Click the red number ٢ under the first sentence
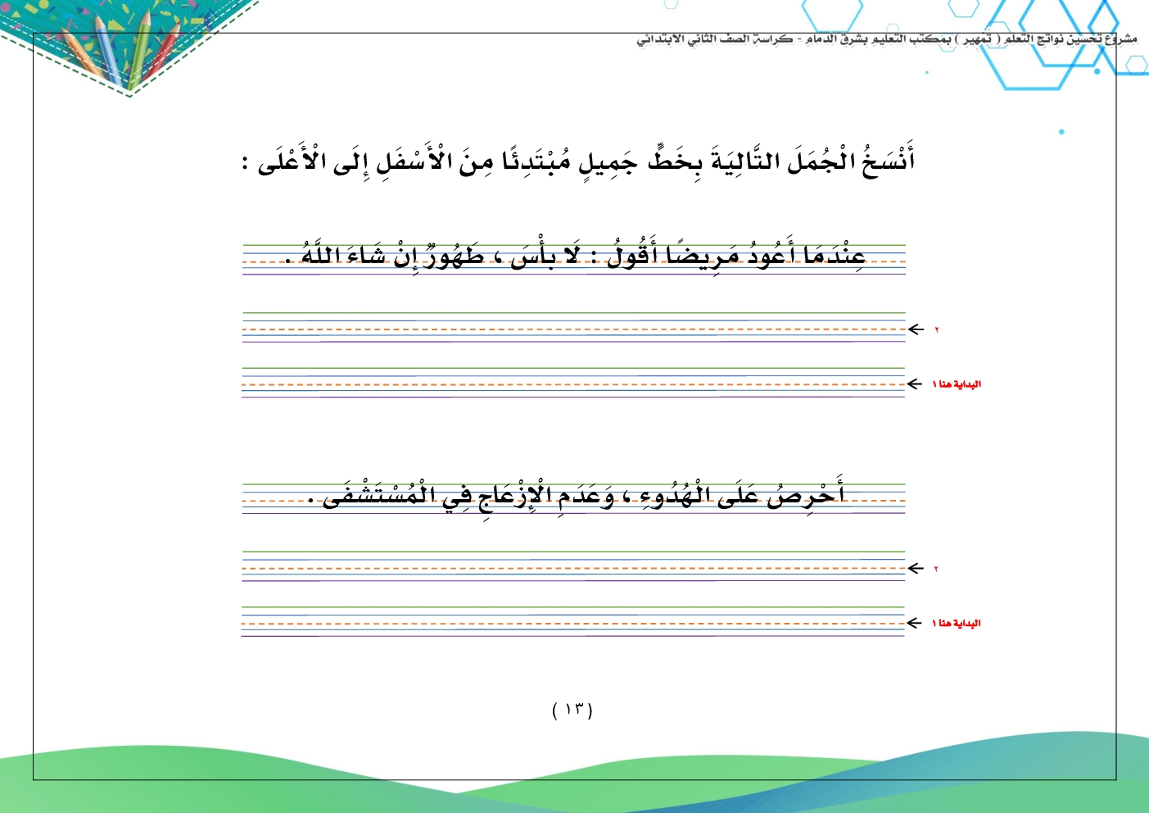The width and height of the screenshot is (1149, 813). click(936, 330)
